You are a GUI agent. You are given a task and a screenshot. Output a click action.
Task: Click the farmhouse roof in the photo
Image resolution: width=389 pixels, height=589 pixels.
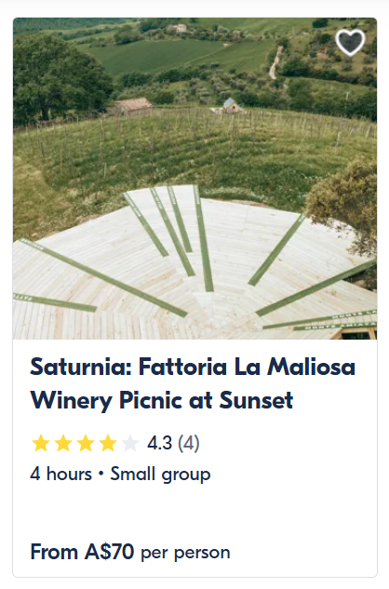coord(133,104)
